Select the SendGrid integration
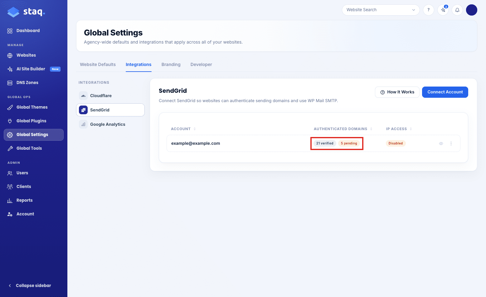Viewport: 486px width, 297px height. point(110,110)
